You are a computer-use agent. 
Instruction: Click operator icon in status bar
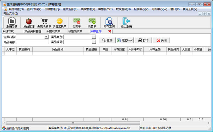(x=4, y=128)
